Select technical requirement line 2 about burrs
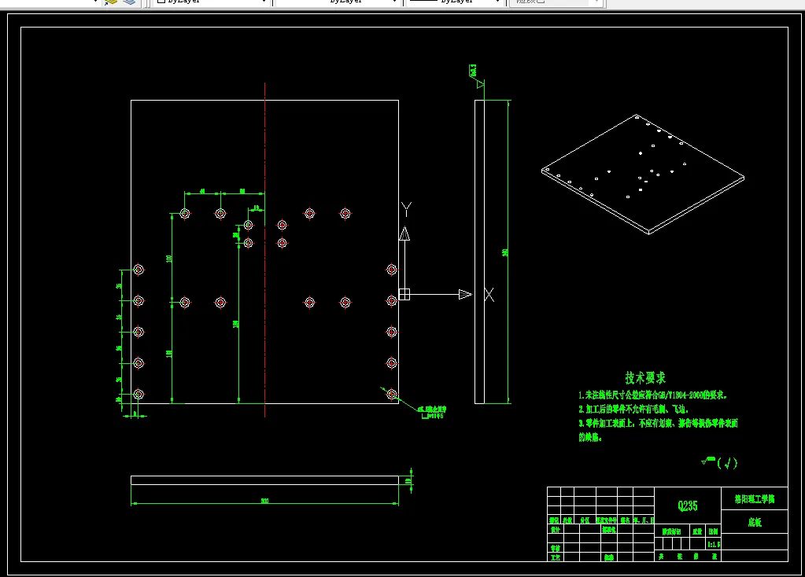This screenshot has height=577, width=805. point(633,410)
